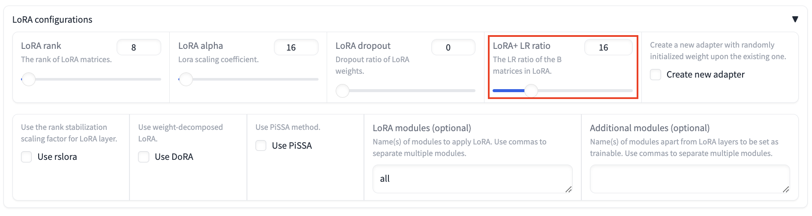The height and width of the screenshot is (216, 812).
Task: Click the LoRA configurations header title
Action: coord(52,20)
